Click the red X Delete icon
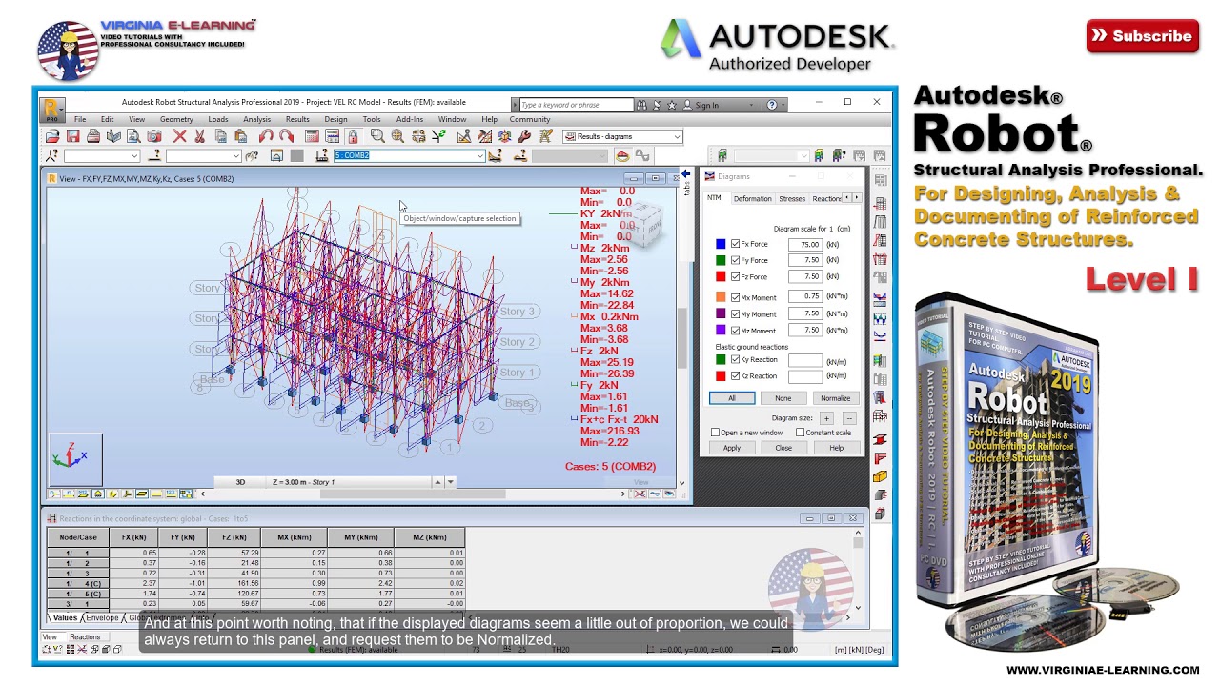The image size is (1220, 686). coord(179,136)
